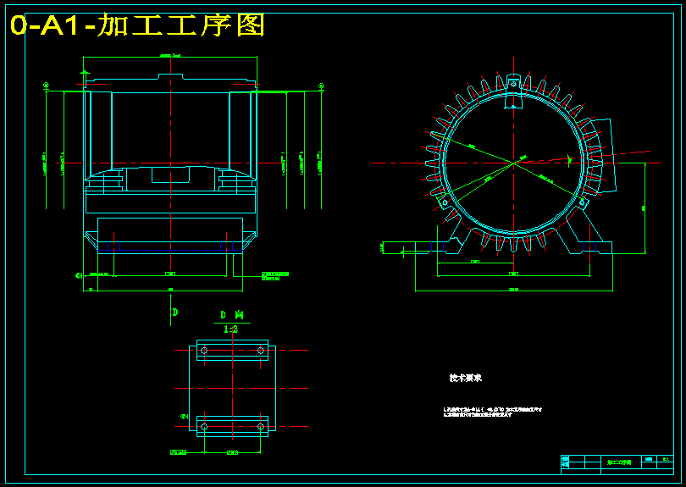
Task: Click the green "加工工序图" title block text
Action: coord(619,462)
